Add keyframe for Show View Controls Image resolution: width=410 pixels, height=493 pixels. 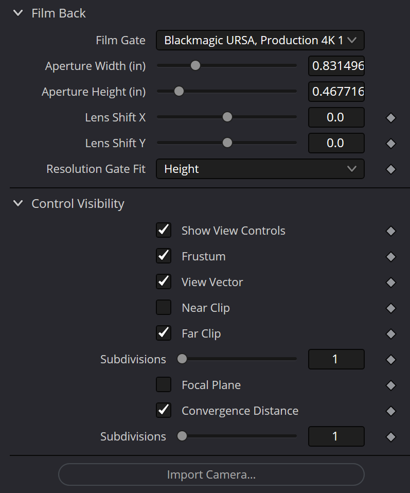tap(391, 231)
